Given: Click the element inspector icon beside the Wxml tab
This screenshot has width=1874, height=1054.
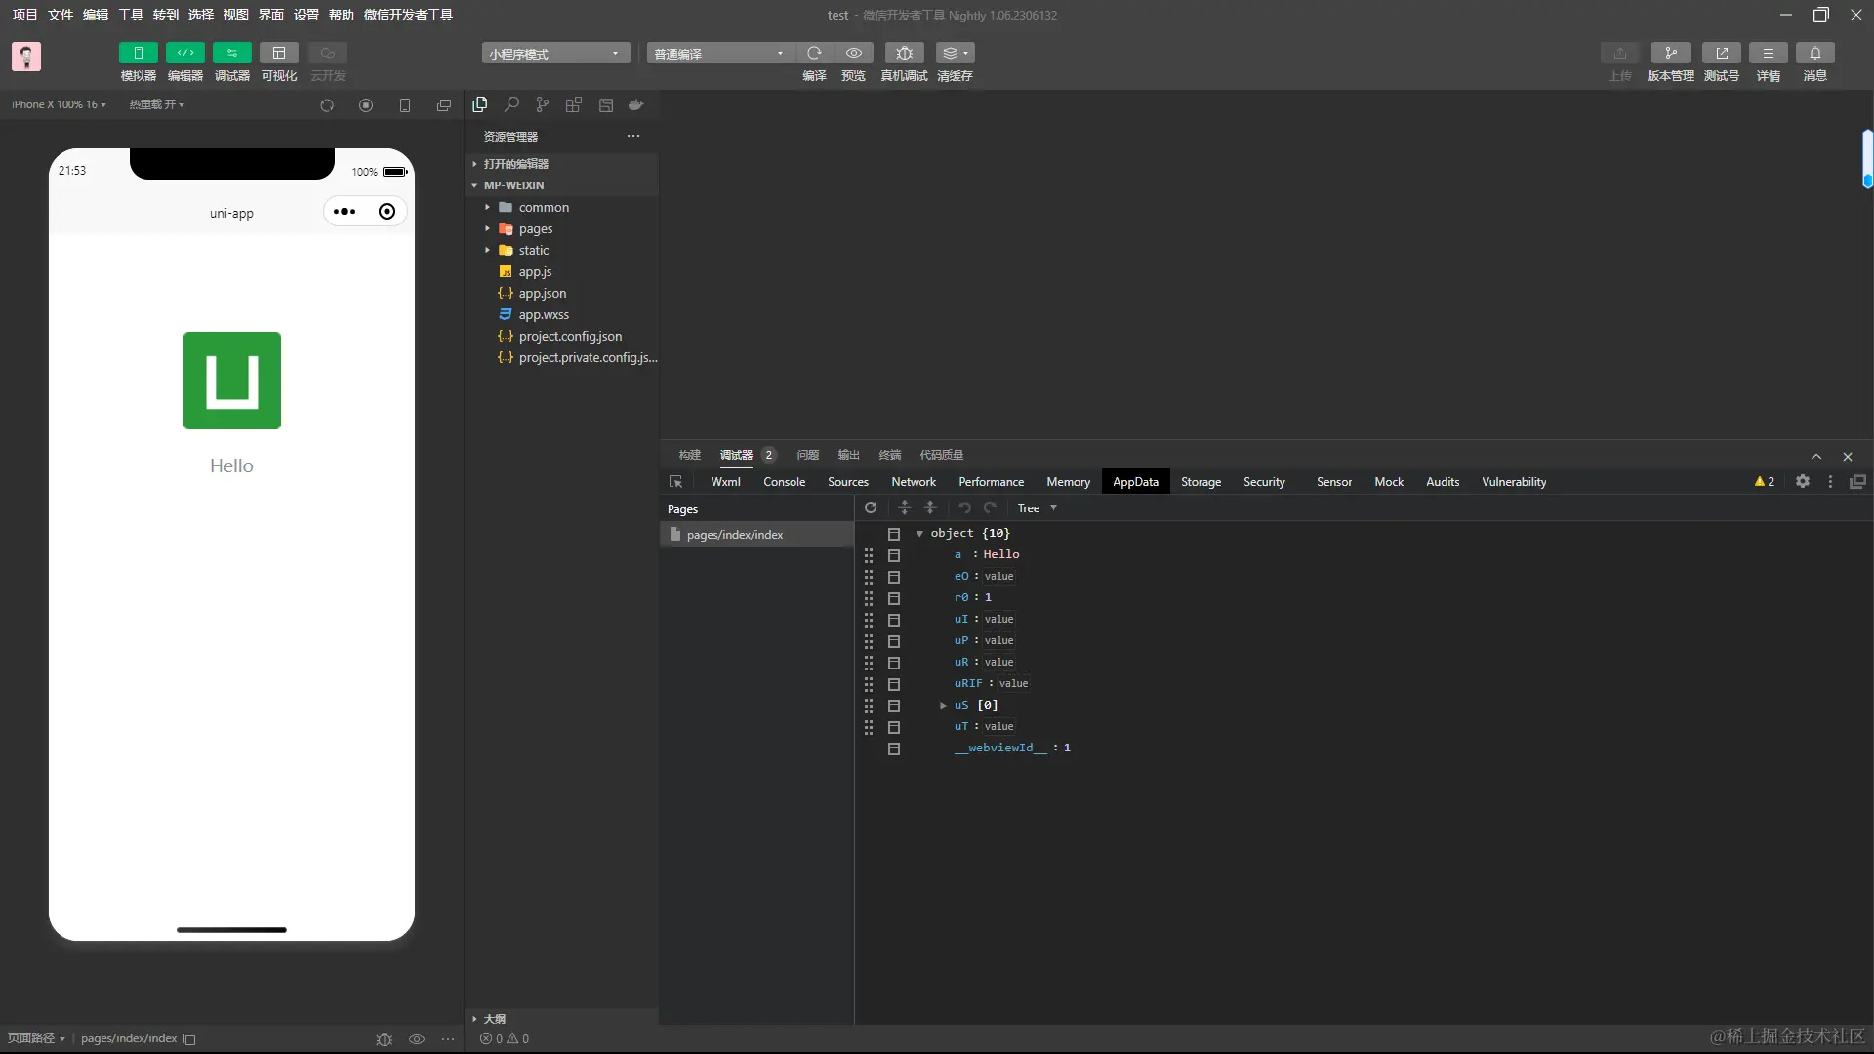Looking at the screenshot, I should (675, 482).
